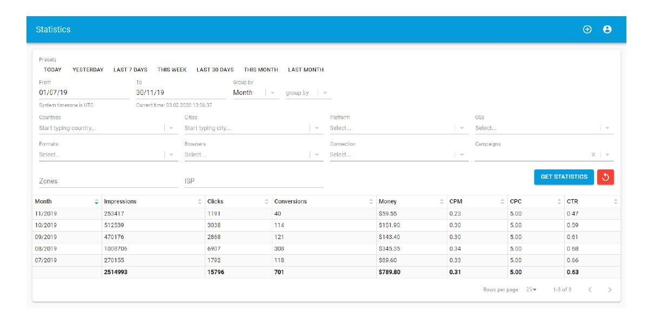Click the Impressions column header text
The image size is (648, 320).
click(x=121, y=201)
